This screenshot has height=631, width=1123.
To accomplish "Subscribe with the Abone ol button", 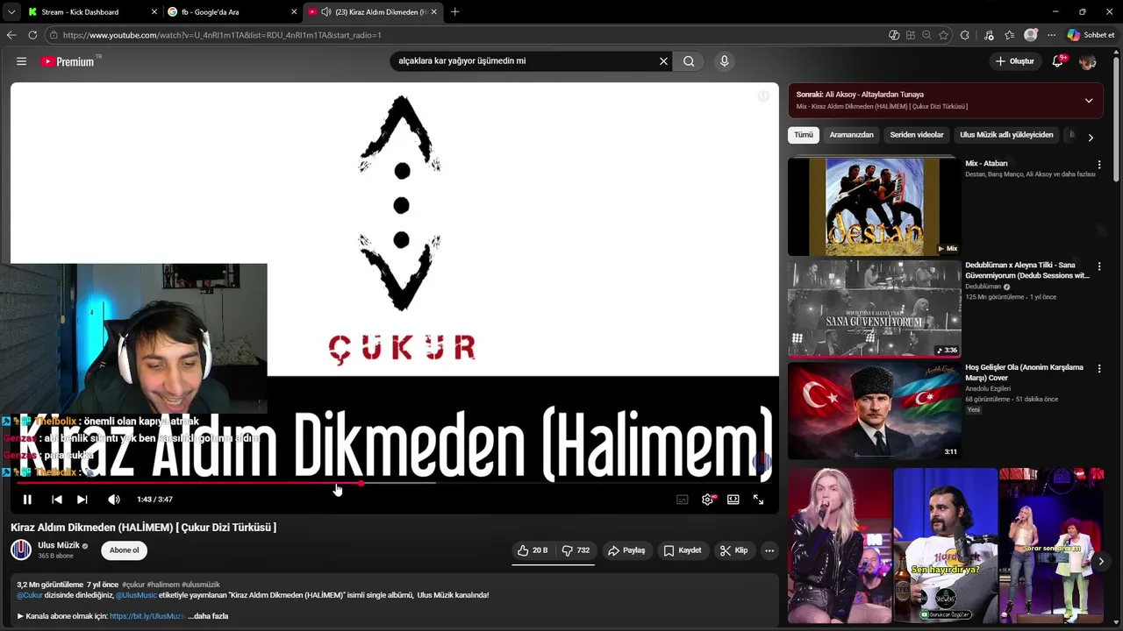I will point(124,550).
